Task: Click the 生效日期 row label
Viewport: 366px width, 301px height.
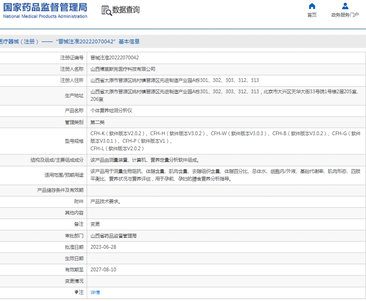Action: click(74, 259)
